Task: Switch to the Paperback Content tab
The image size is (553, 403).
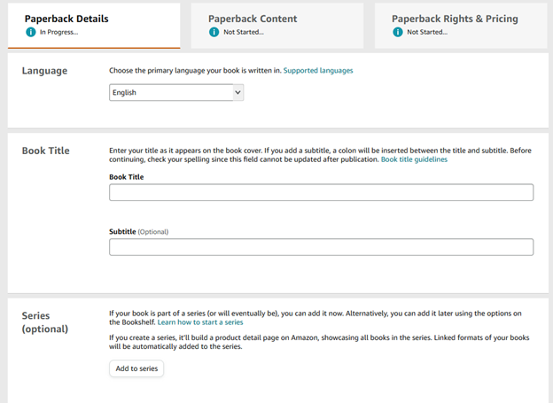Action: (x=277, y=26)
